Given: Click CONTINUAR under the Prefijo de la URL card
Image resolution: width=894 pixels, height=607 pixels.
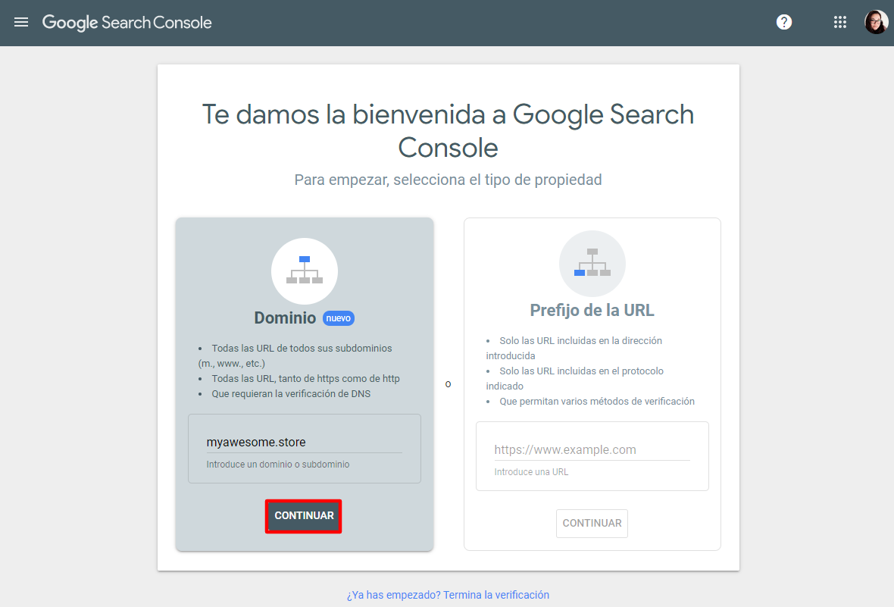Looking at the screenshot, I should tap(592, 523).
